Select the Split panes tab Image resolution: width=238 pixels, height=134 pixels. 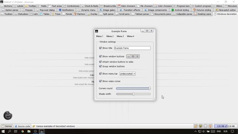point(107,14)
